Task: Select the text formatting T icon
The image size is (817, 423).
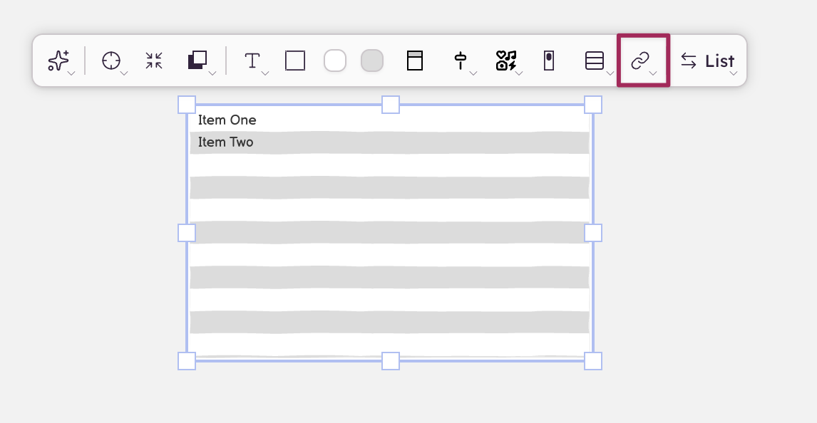Action: pos(252,61)
